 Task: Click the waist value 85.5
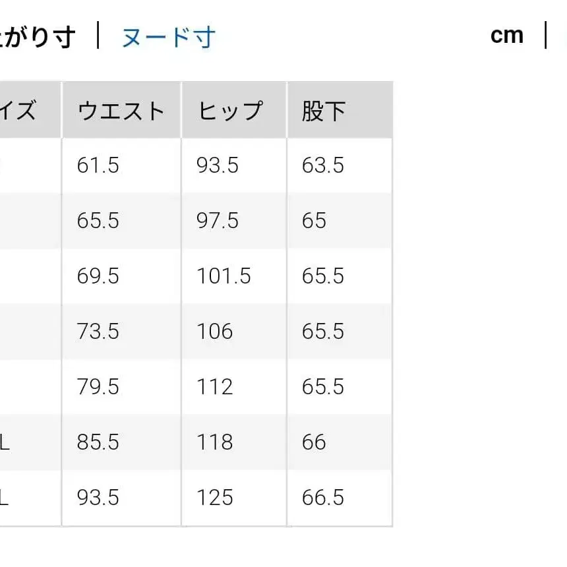(x=98, y=443)
